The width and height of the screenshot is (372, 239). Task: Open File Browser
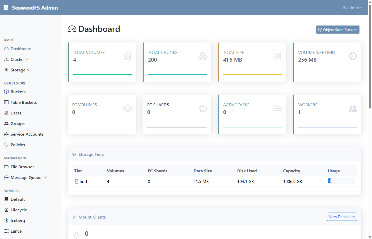click(31, 167)
